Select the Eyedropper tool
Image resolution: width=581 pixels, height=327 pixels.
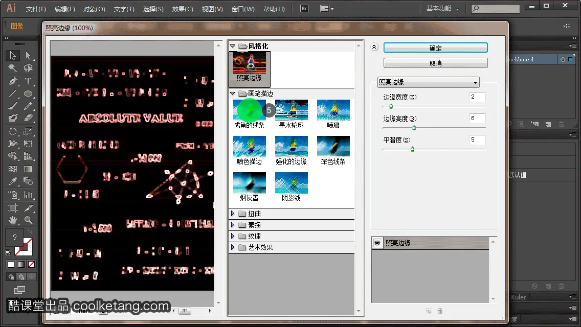click(x=13, y=181)
